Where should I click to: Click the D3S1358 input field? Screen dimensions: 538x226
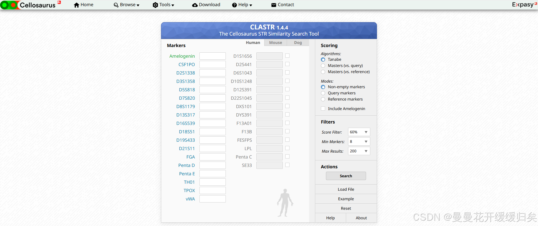(213, 81)
